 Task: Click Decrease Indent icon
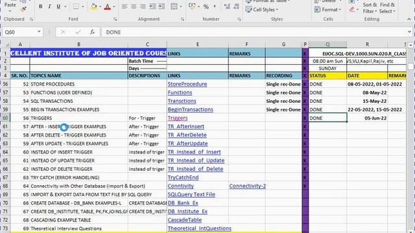(x=153, y=6)
